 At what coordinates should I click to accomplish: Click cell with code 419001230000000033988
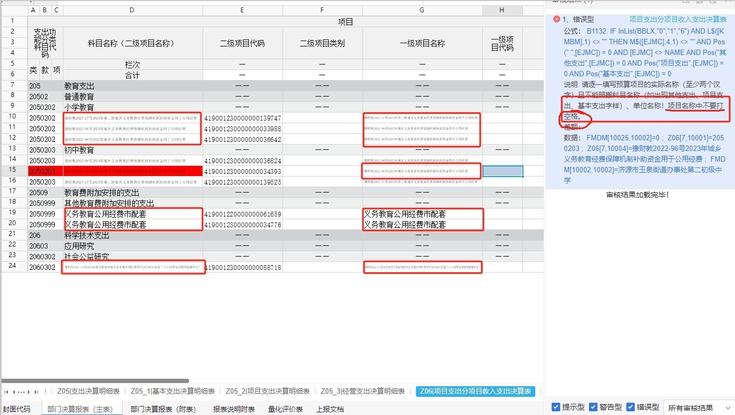pyautogui.click(x=243, y=129)
